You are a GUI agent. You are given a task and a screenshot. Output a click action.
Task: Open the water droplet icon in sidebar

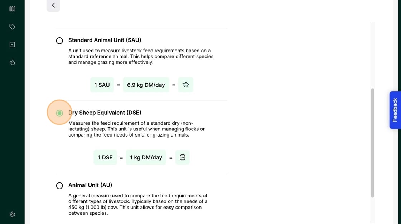12,62
